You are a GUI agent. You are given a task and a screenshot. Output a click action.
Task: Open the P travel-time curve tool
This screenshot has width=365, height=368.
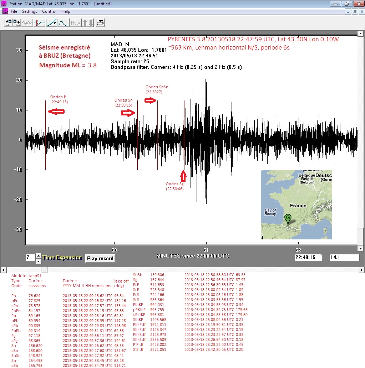pyautogui.click(x=51, y=23)
